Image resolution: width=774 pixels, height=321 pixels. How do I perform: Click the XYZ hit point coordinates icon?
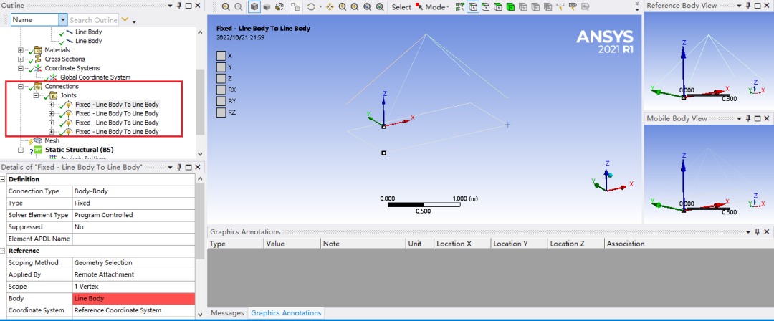click(560, 7)
